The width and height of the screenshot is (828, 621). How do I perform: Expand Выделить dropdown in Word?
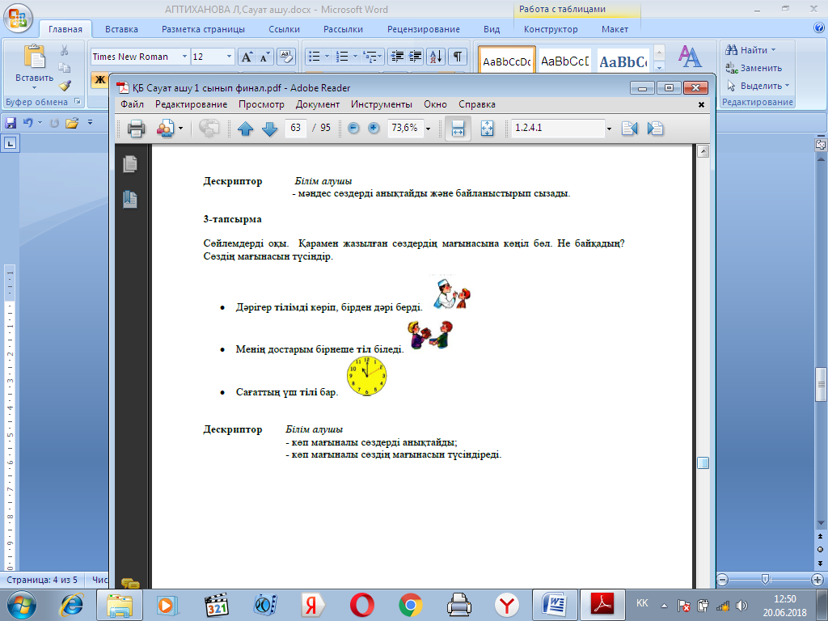click(787, 86)
